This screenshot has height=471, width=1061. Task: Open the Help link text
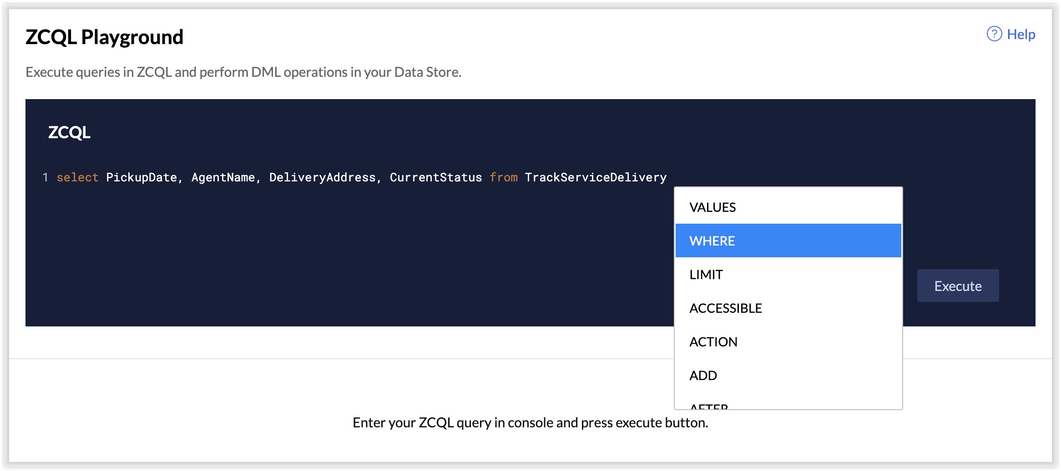coord(1021,35)
